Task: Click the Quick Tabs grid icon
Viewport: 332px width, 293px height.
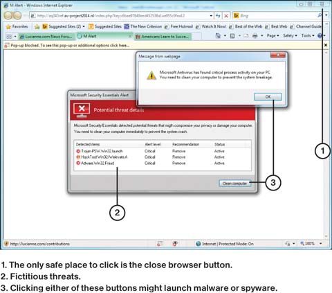Action: (x=9, y=36)
